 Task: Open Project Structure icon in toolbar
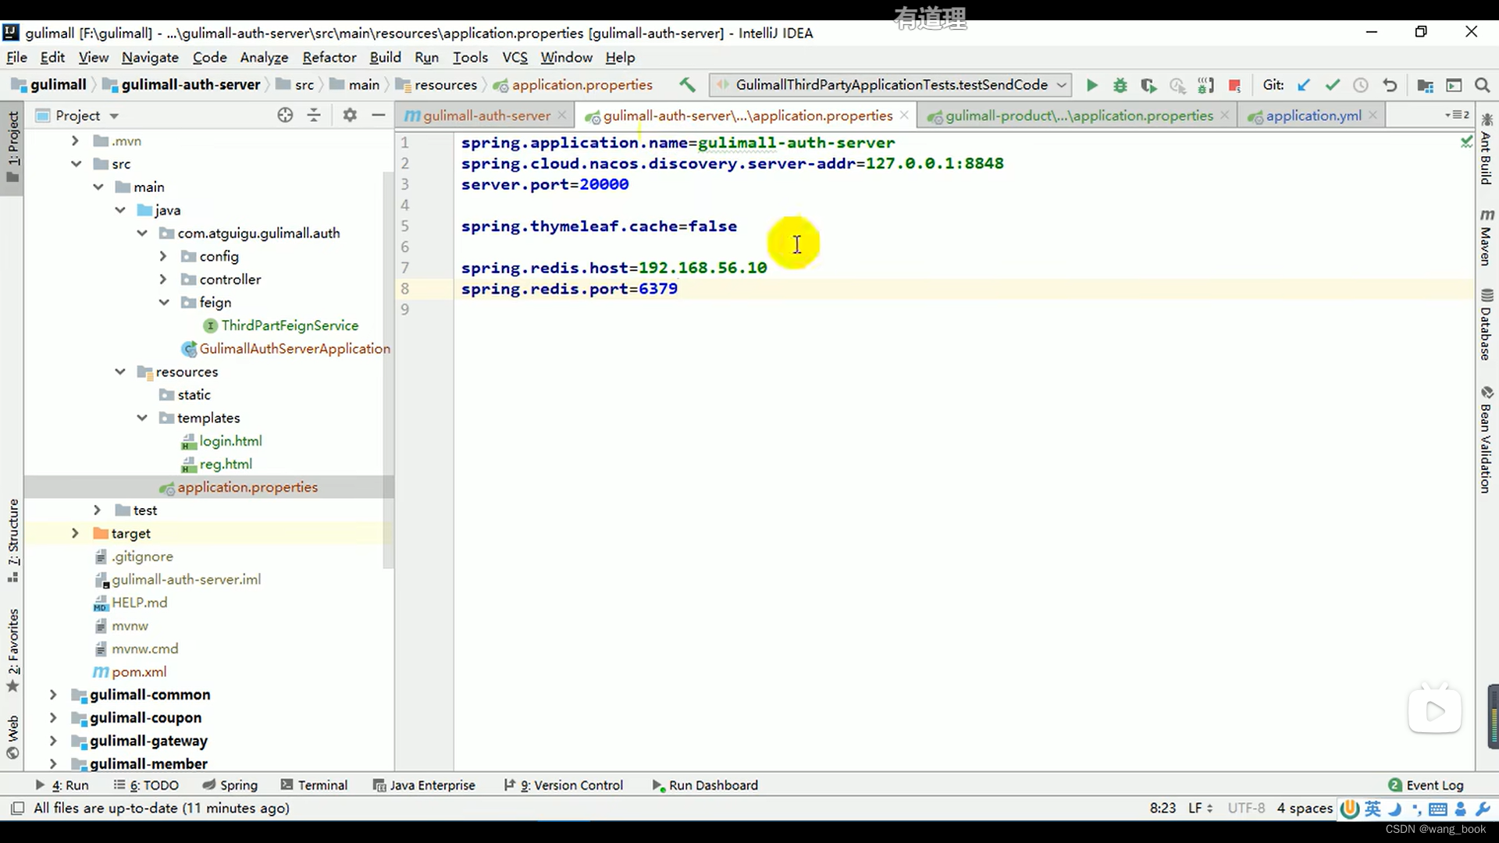(x=1425, y=85)
